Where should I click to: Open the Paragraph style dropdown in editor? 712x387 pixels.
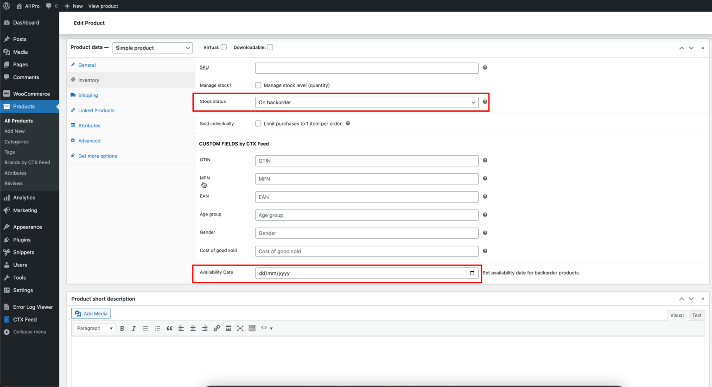pos(94,328)
